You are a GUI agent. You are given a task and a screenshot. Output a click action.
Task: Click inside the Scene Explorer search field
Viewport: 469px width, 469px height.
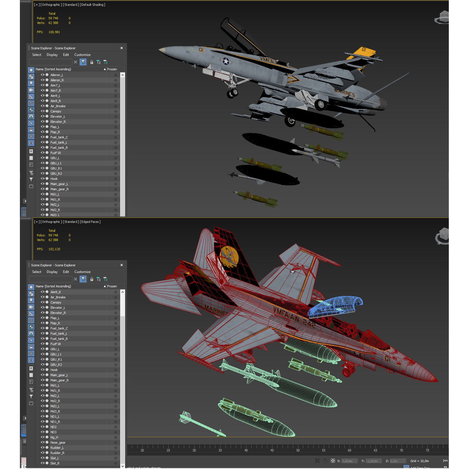(x=51, y=62)
